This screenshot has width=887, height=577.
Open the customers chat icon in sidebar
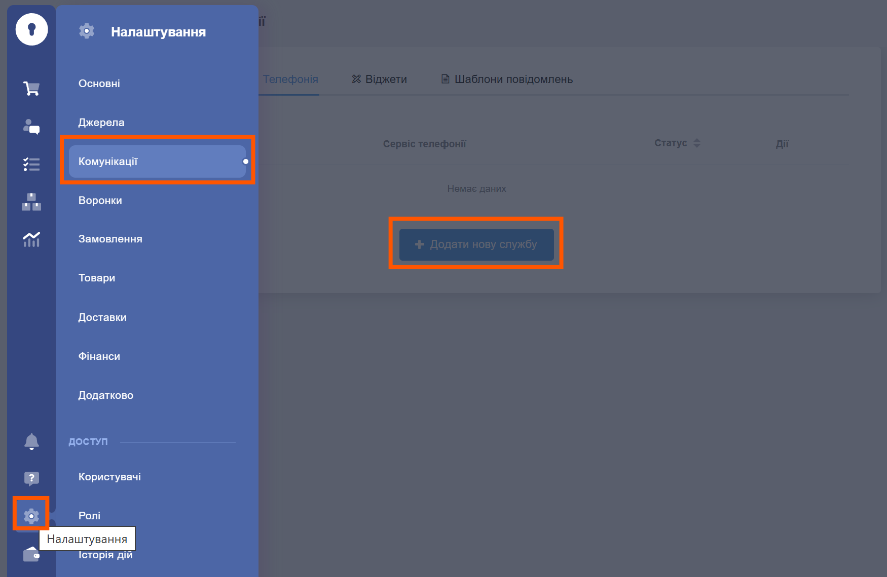[x=31, y=127]
